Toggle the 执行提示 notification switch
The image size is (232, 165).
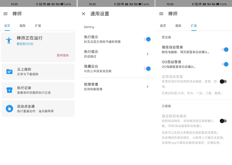pos(147,39)
